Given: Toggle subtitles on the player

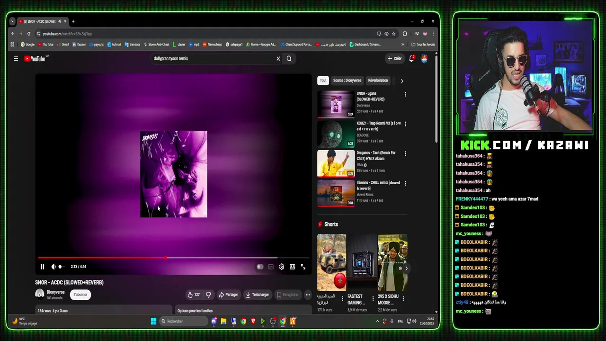Looking at the screenshot, I should pos(271,267).
